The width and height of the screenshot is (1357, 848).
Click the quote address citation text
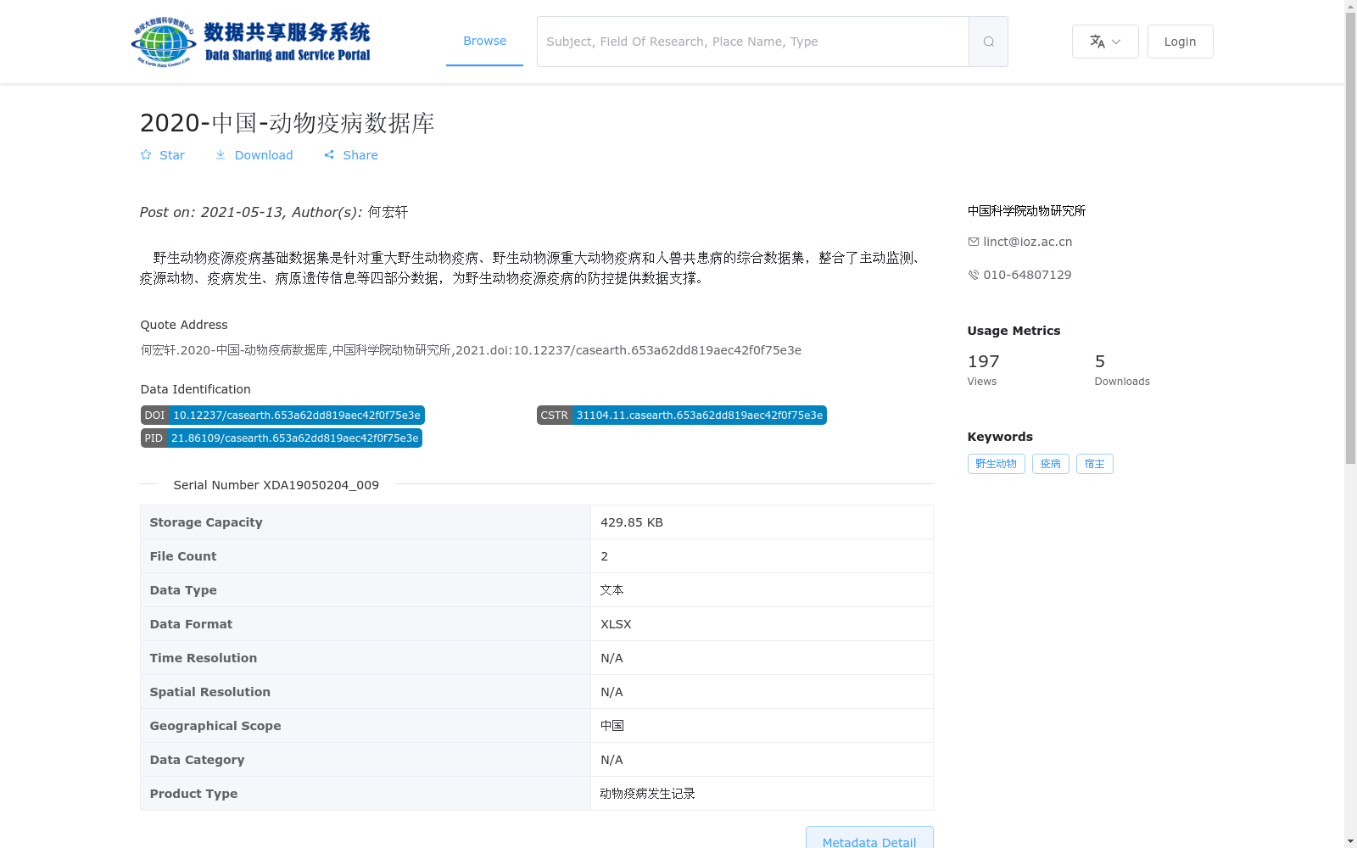coord(471,350)
